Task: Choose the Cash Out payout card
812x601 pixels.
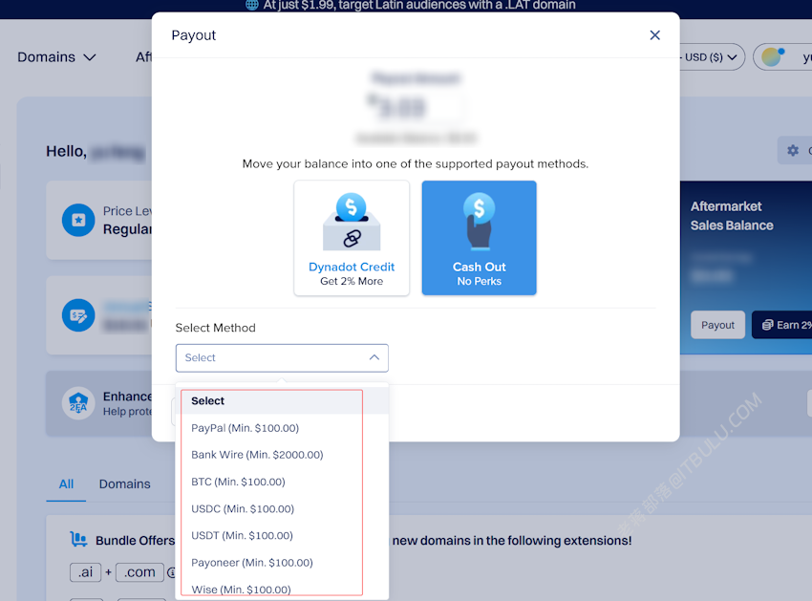Action: pos(479,238)
